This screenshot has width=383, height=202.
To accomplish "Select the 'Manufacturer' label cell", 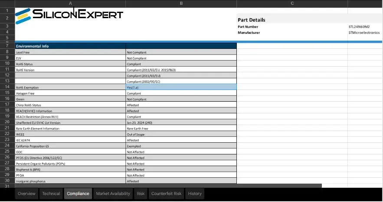I will pos(292,32).
